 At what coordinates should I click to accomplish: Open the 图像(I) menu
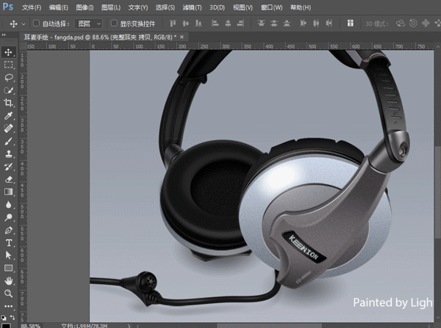click(85, 7)
